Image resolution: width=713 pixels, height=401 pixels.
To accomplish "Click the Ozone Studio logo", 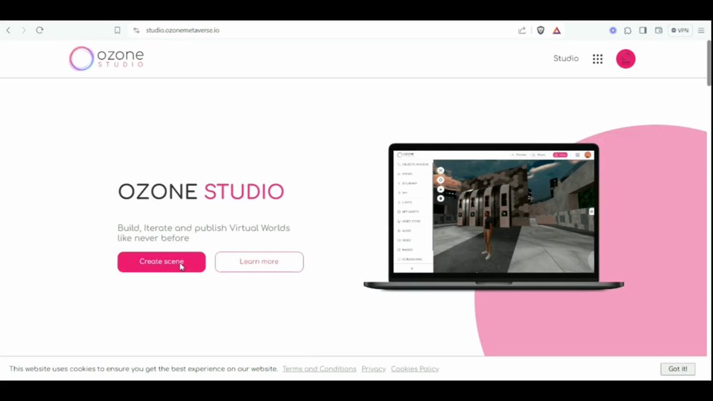I will click(107, 58).
